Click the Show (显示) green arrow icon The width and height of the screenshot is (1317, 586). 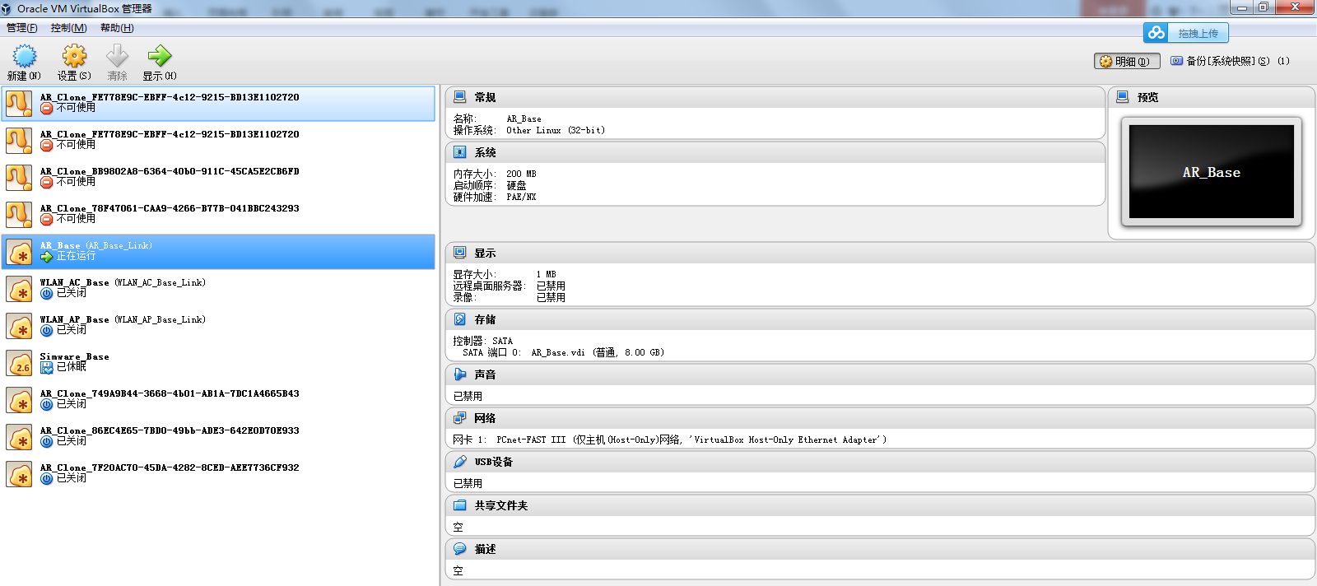pos(159,56)
